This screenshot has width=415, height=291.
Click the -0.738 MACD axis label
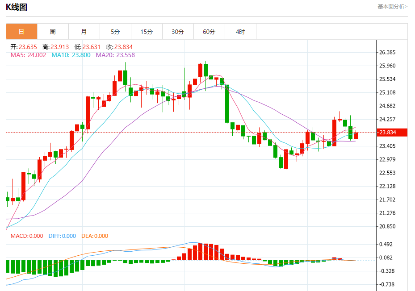(386, 284)
